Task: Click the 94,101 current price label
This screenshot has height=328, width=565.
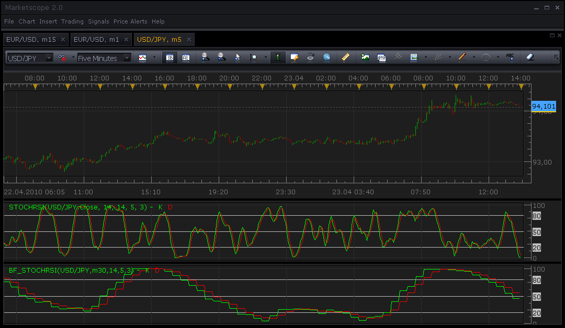Action: pyautogui.click(x=544, y=106)
